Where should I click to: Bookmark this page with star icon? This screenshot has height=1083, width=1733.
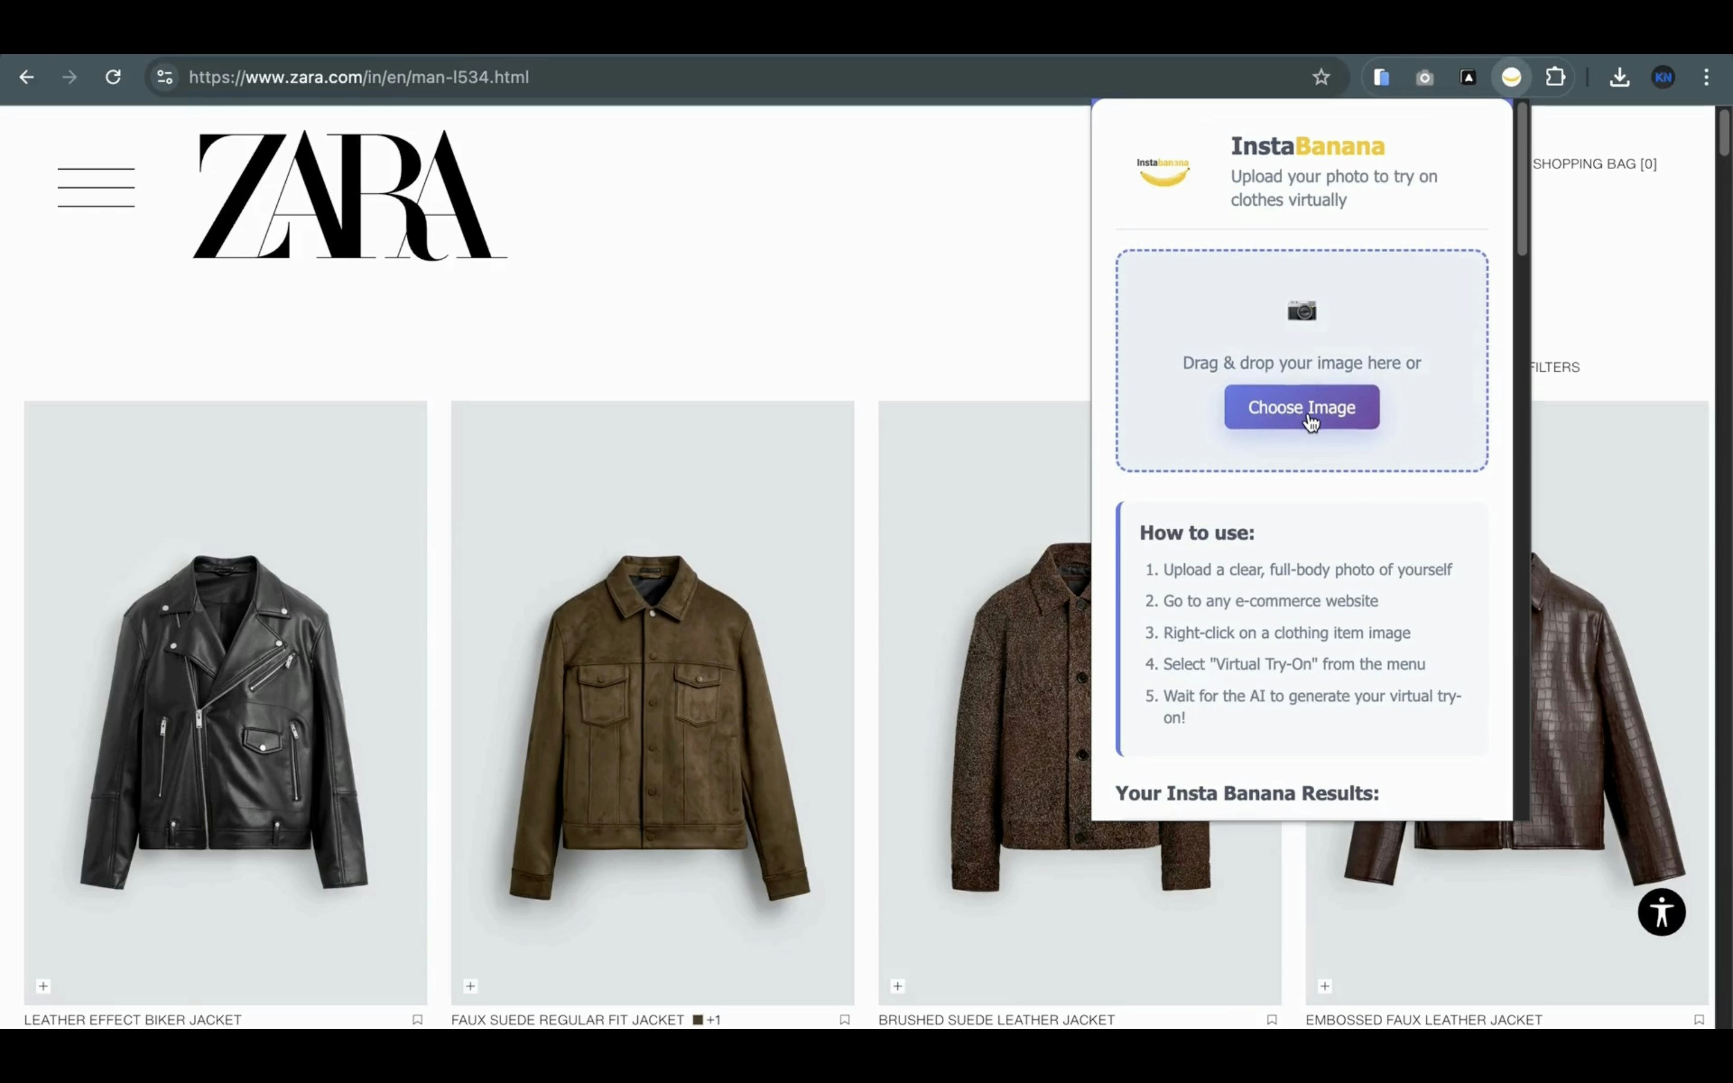tap(1321, 78)
